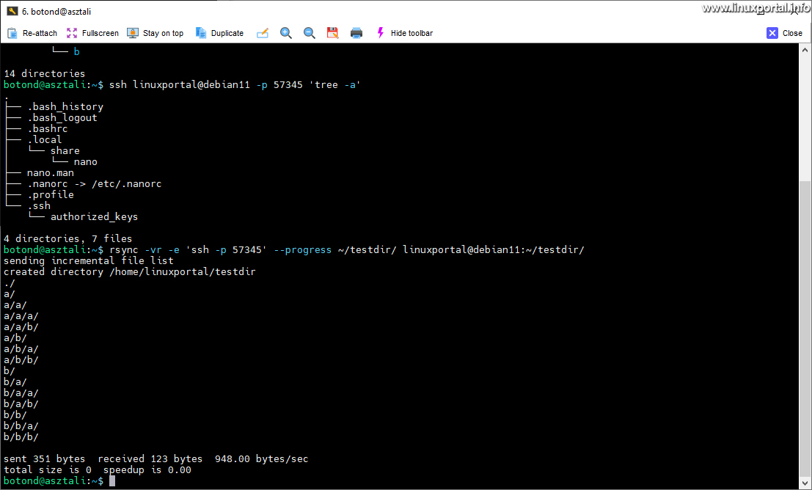Hide the toolbar
The image size is (812, 490).
click(x=411, y=32)
